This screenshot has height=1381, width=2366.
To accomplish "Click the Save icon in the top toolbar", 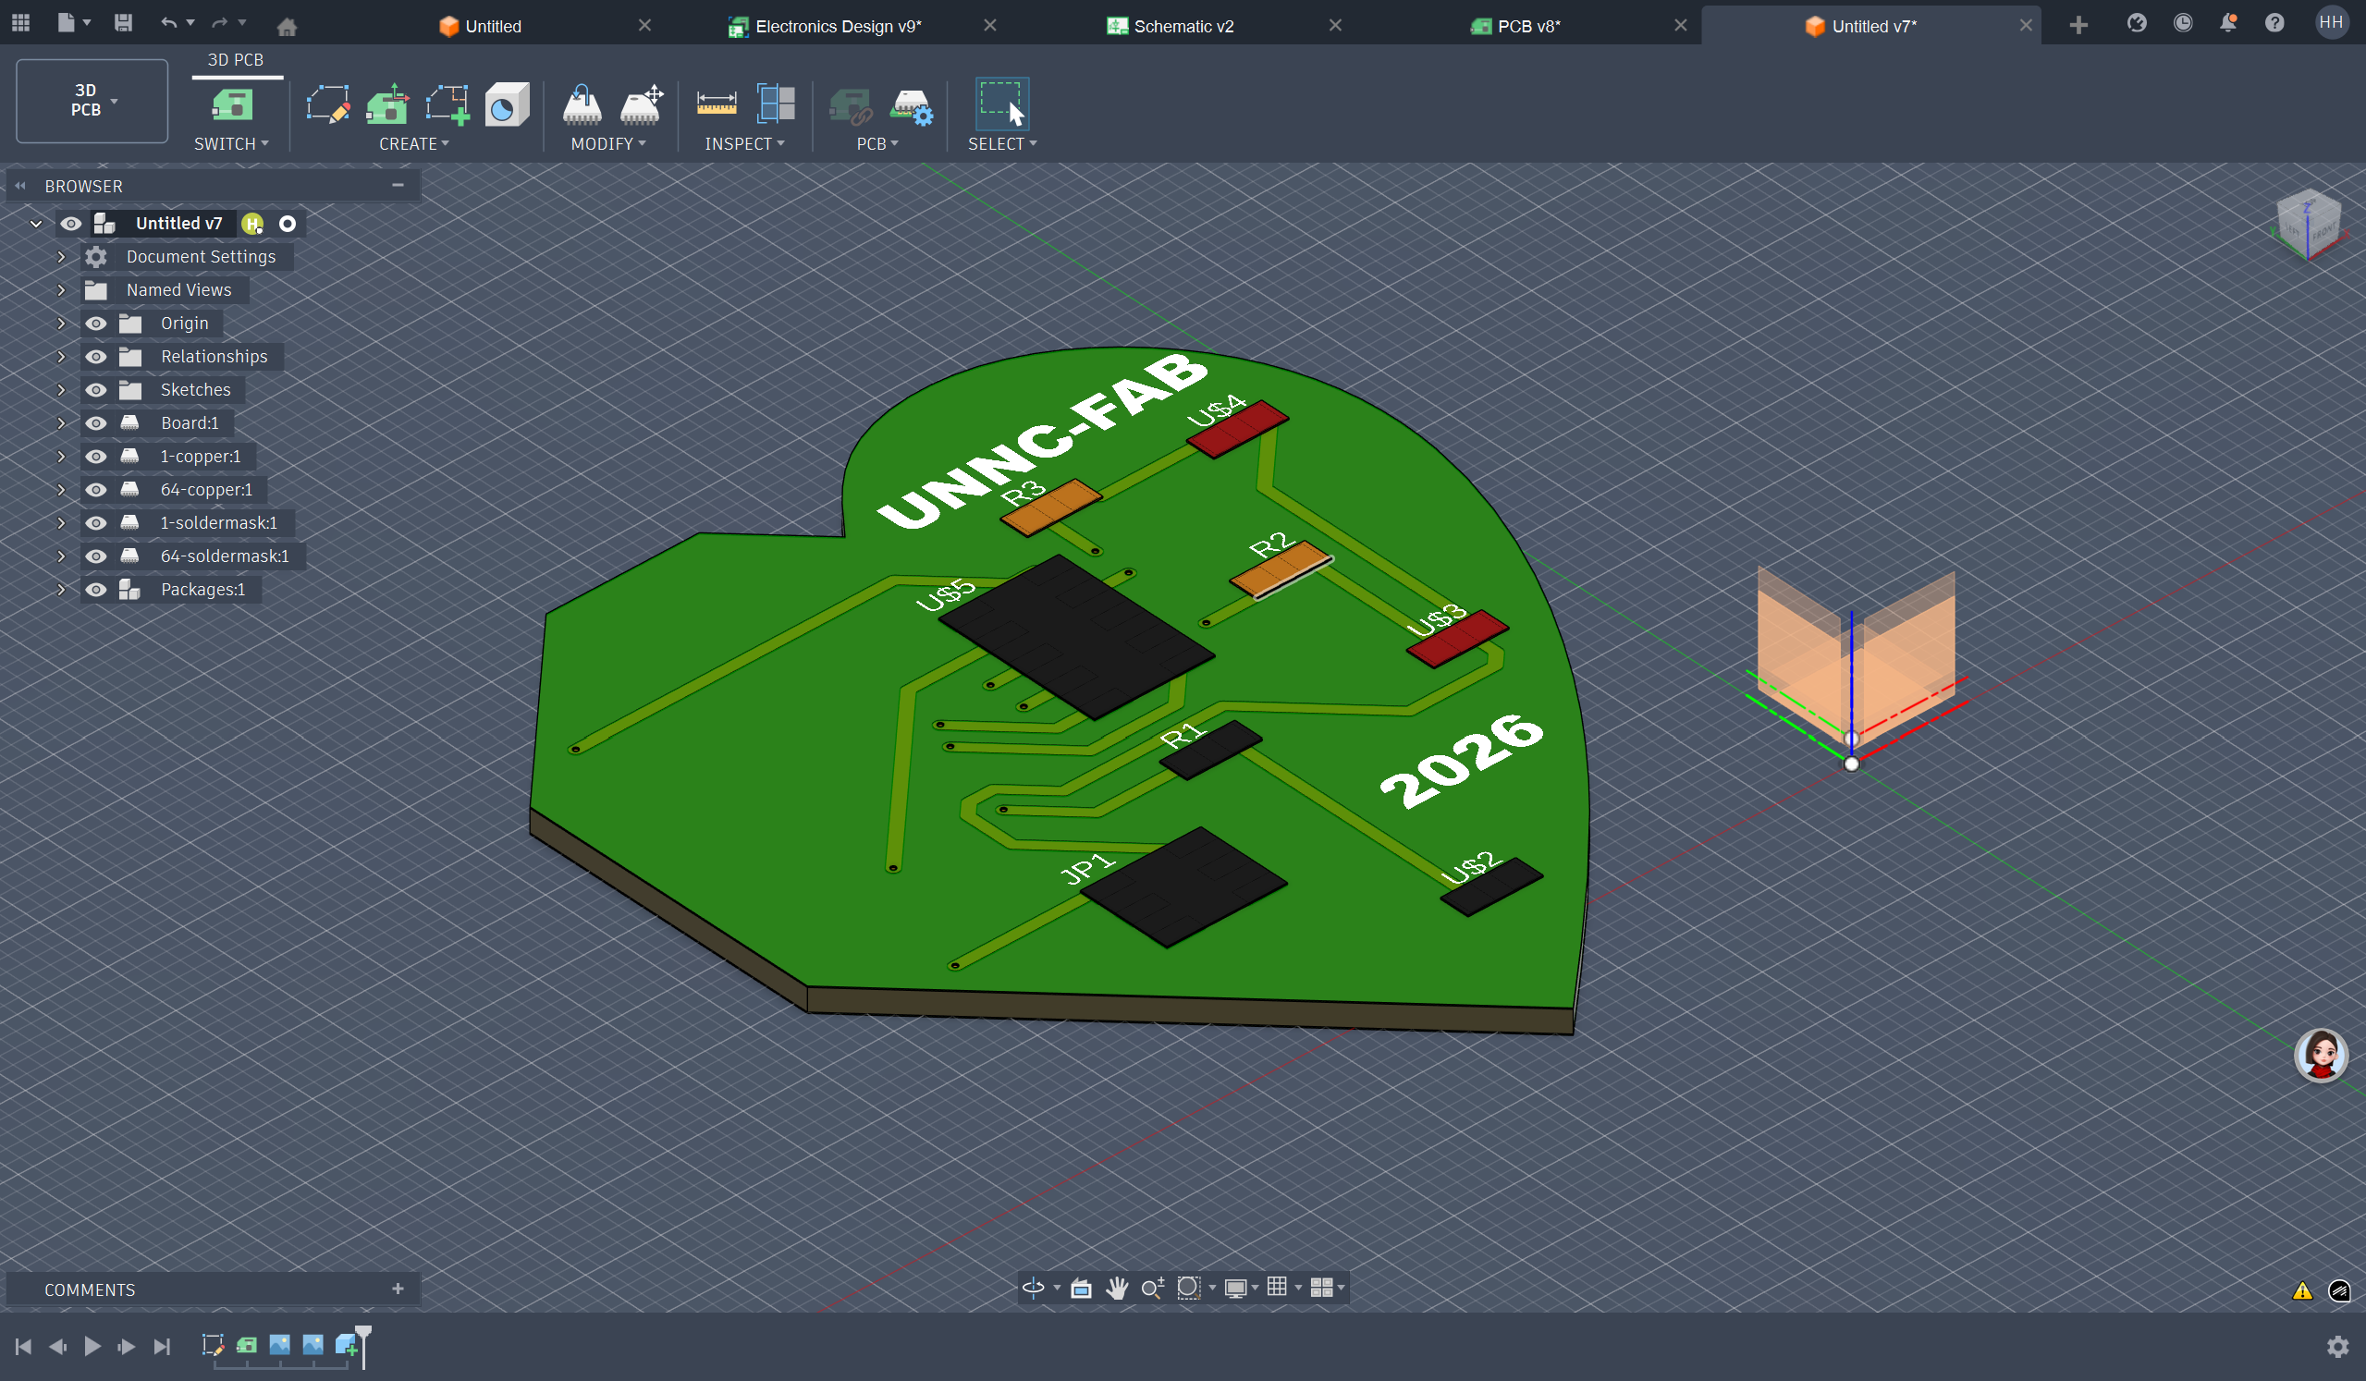I will coord(123,23).
